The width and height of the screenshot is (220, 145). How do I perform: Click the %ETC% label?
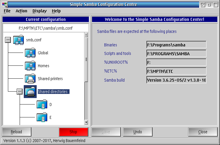point(110,71)
